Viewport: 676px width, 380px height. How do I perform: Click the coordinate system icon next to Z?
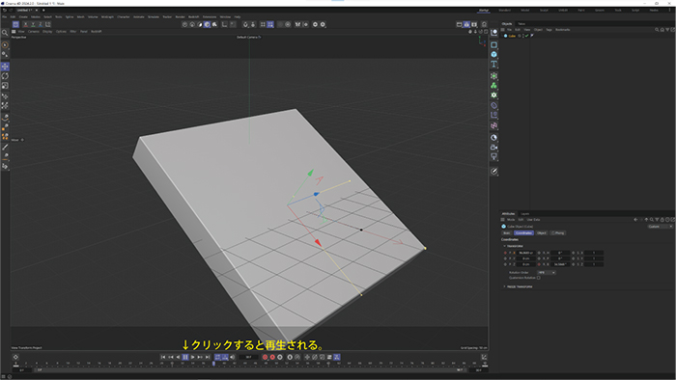click(x=48, y=24)
